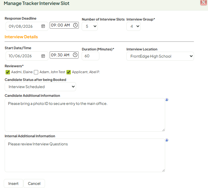Grab Candidate Additional Information resize handle
The image size is (208, 188).
tap(163, 130)
